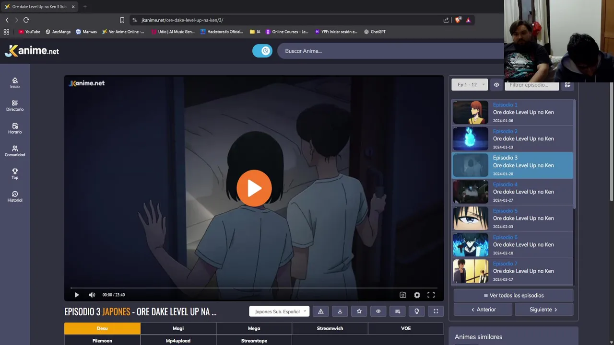Select the Mp4upload server tab
614x345 pixels.
coord(178,341)
